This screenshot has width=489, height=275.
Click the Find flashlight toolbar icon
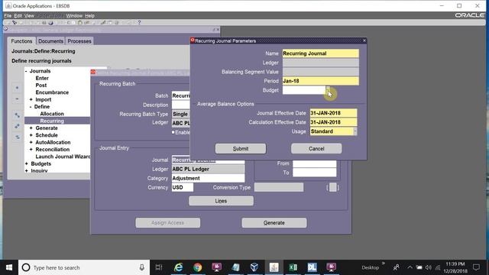(x=15, y=22)
